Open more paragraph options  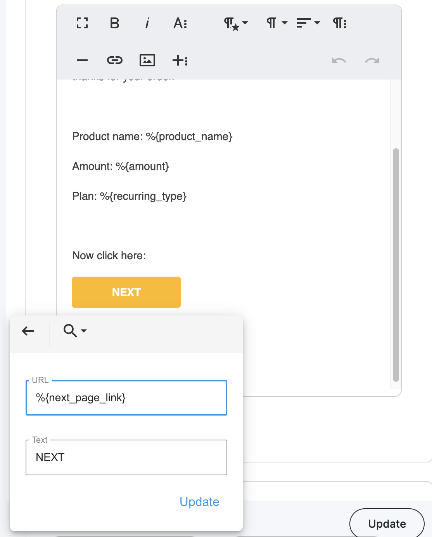point(340,23)
